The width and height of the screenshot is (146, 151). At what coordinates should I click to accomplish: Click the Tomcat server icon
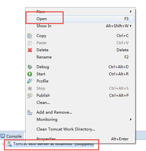point(9,144)
